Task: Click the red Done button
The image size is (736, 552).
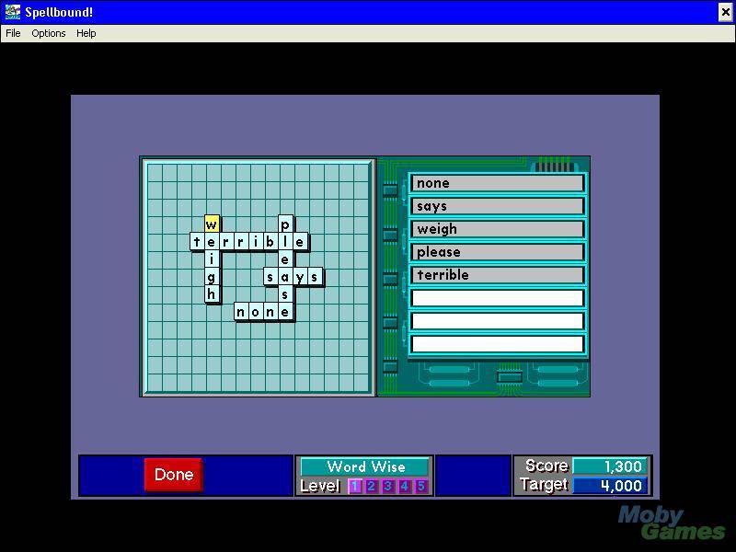Action: [174, 475]
